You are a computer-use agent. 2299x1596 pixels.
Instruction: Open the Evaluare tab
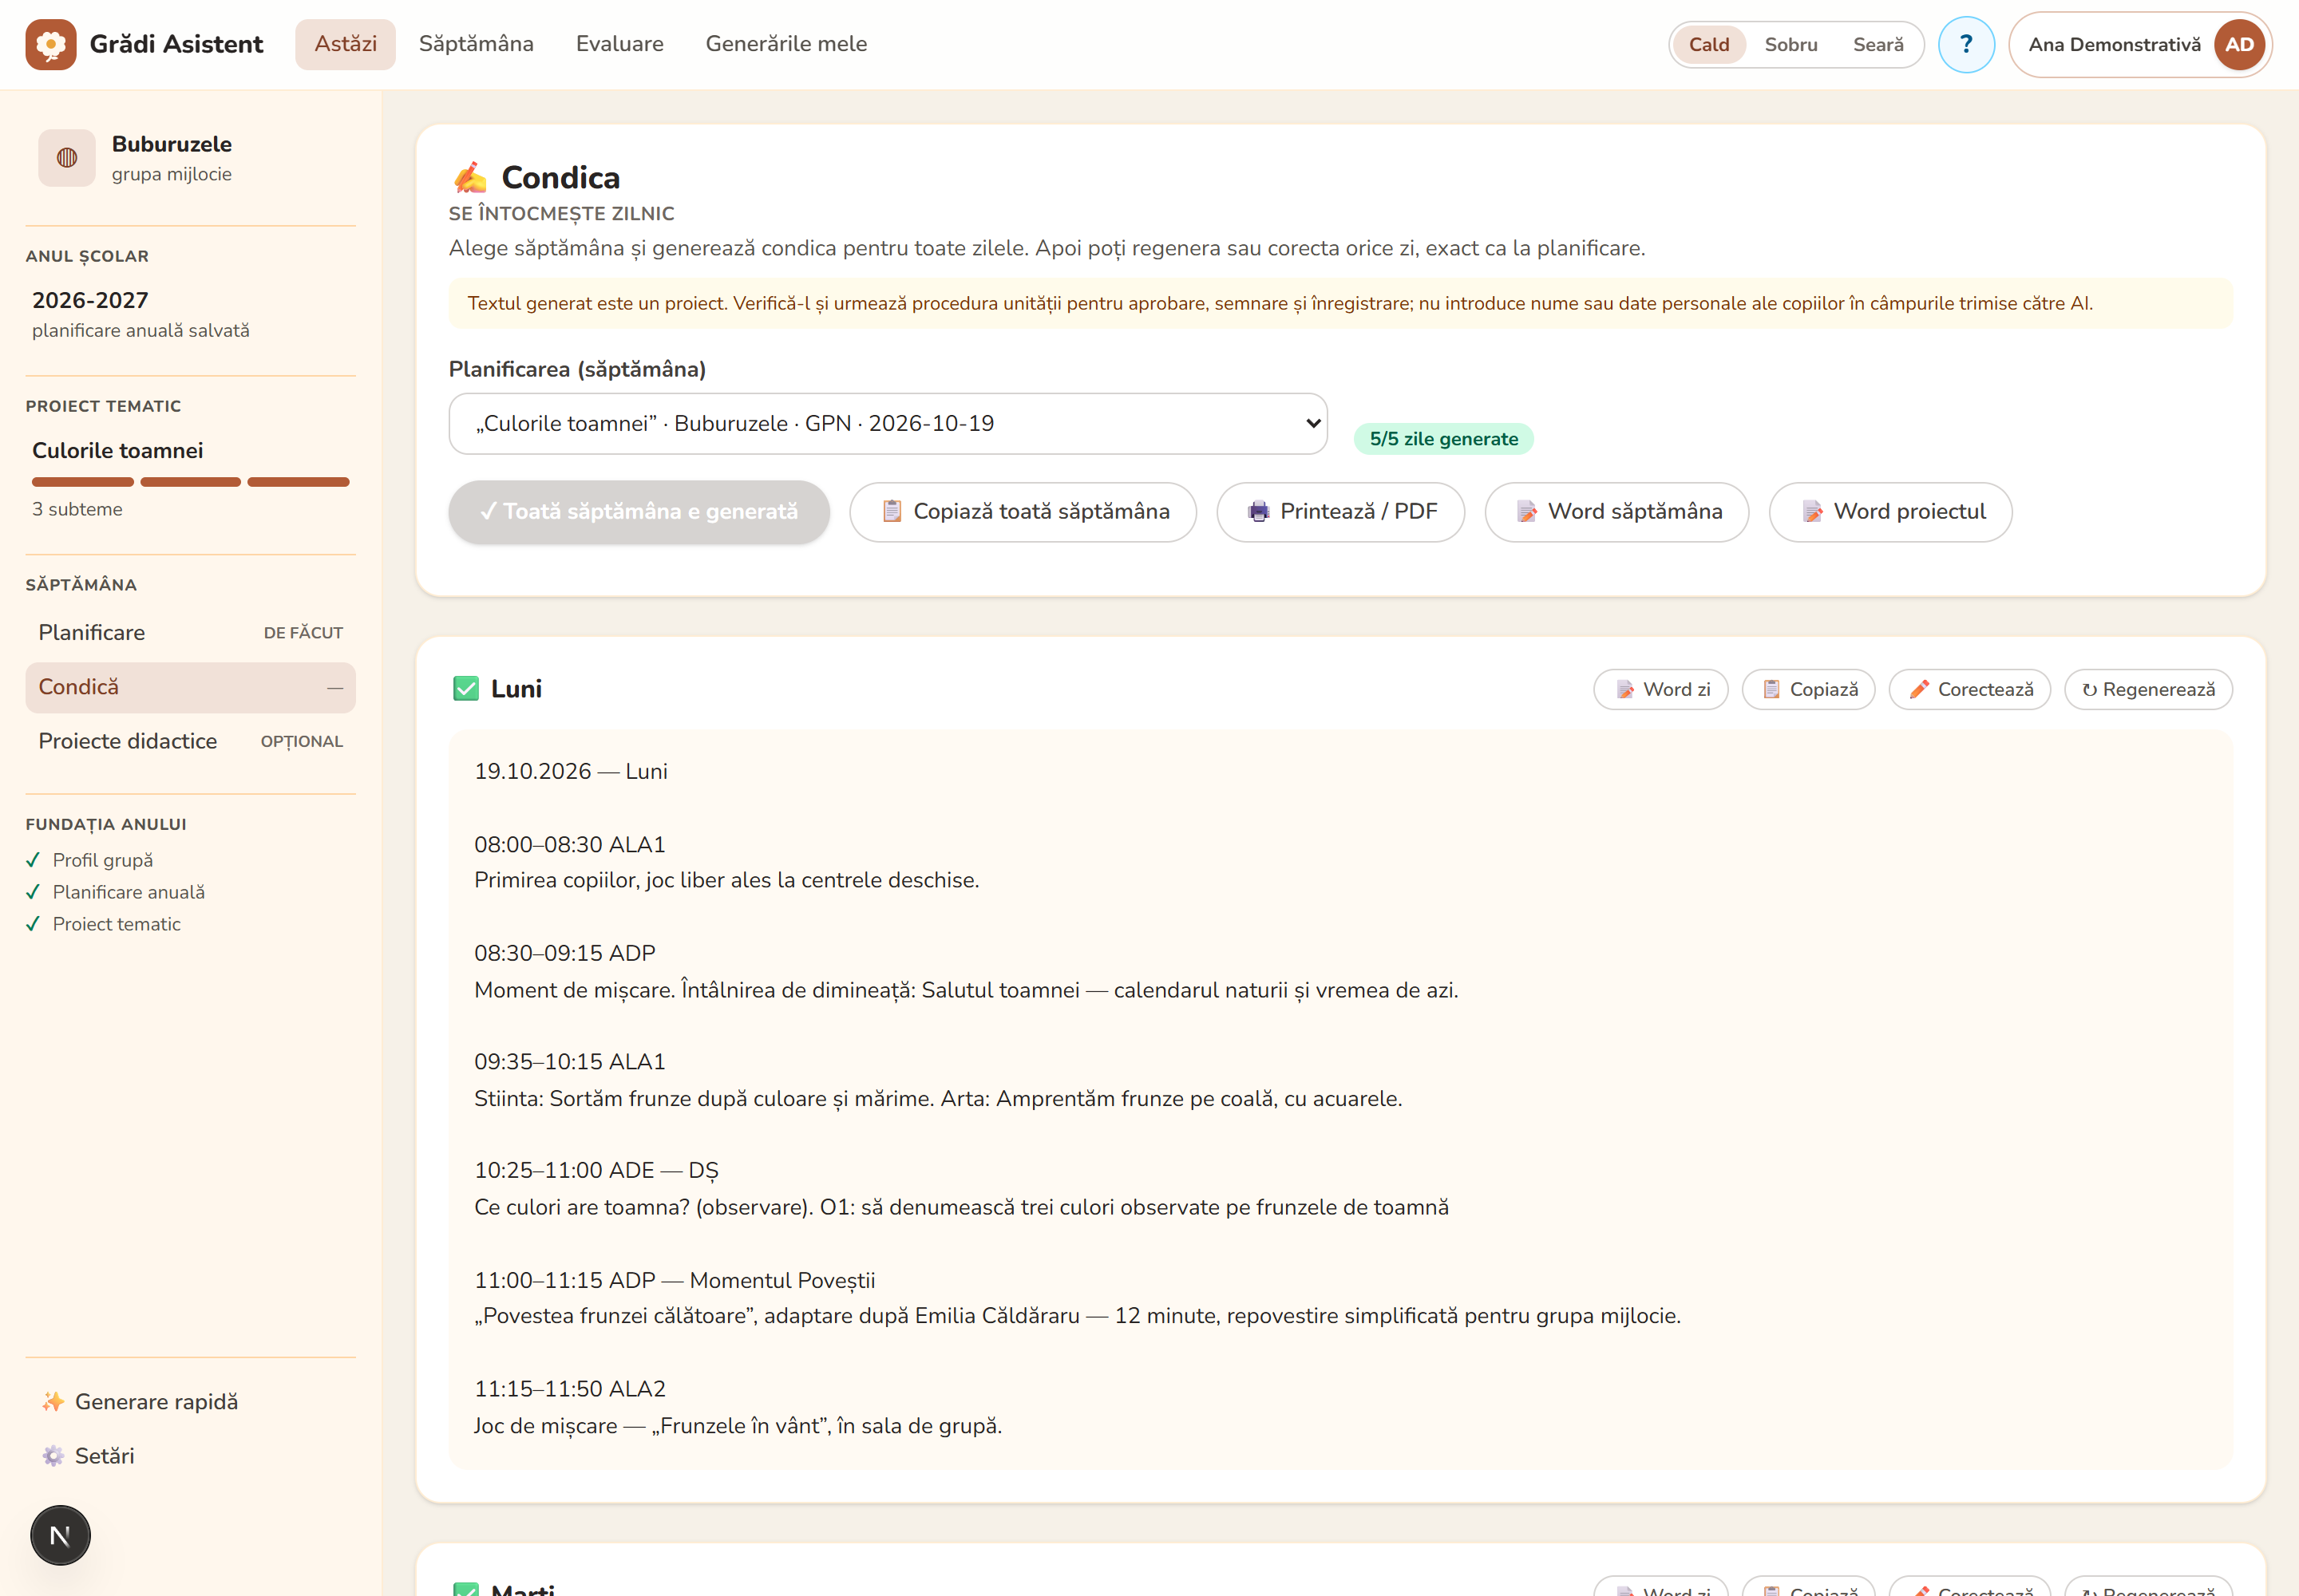619,44
